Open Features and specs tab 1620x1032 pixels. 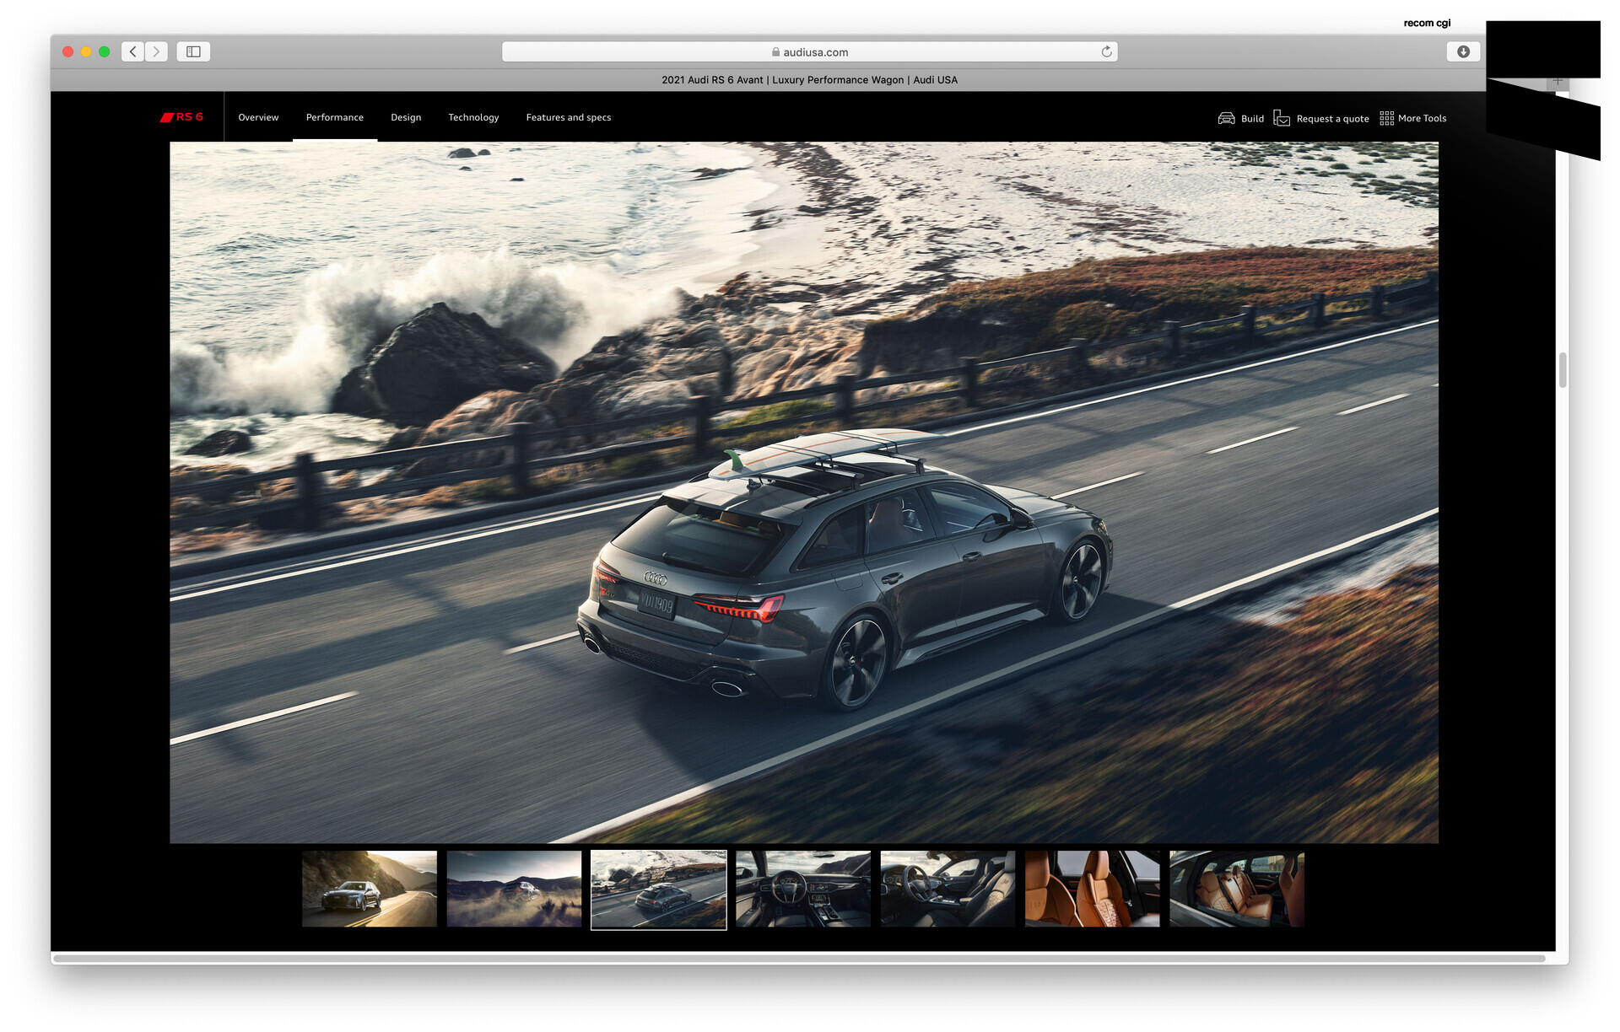coord(568,117)
